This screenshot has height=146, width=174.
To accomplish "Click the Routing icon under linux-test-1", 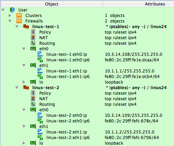I will click(33, 43).
